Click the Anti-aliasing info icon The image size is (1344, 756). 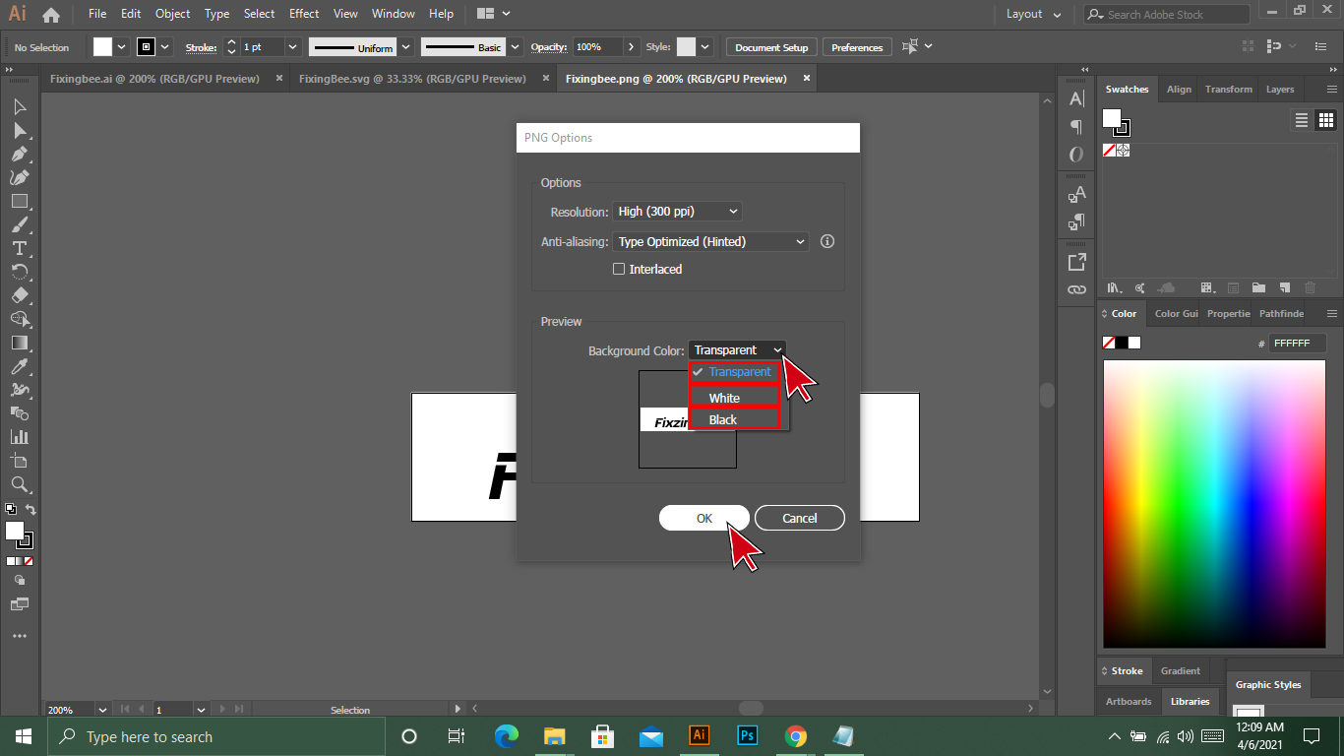pyautogui.click(x=827, y=241)
